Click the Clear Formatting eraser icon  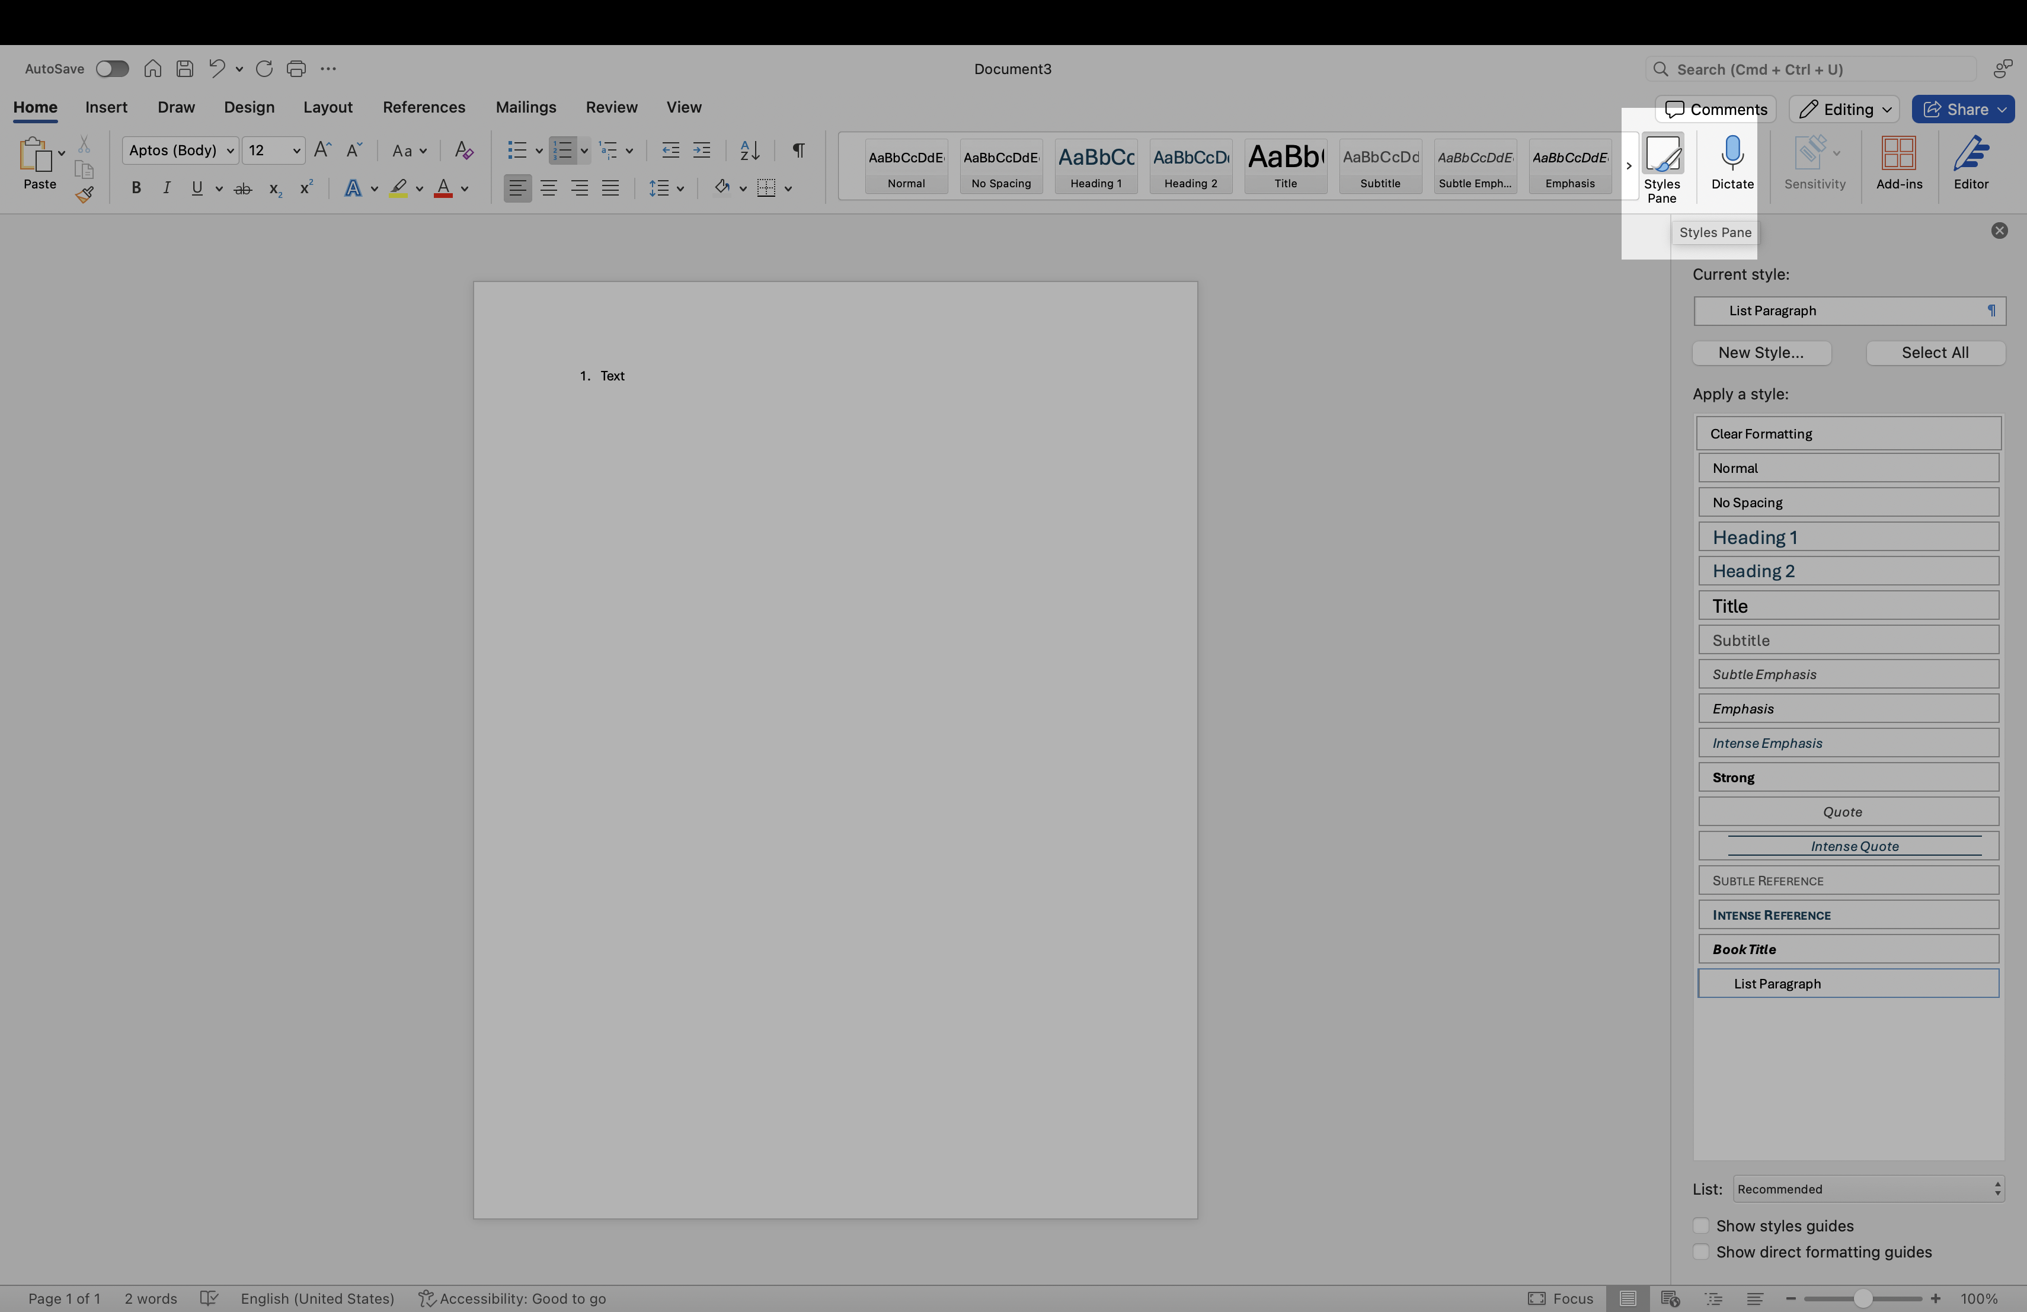pos(463,151)
